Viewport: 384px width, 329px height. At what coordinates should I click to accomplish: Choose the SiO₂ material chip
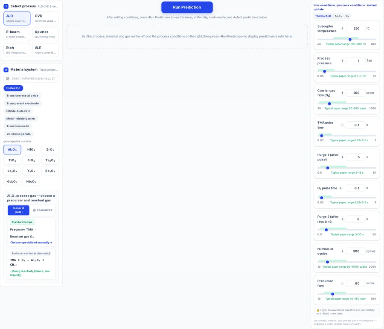pyautogui.click(x=31, y=160)
